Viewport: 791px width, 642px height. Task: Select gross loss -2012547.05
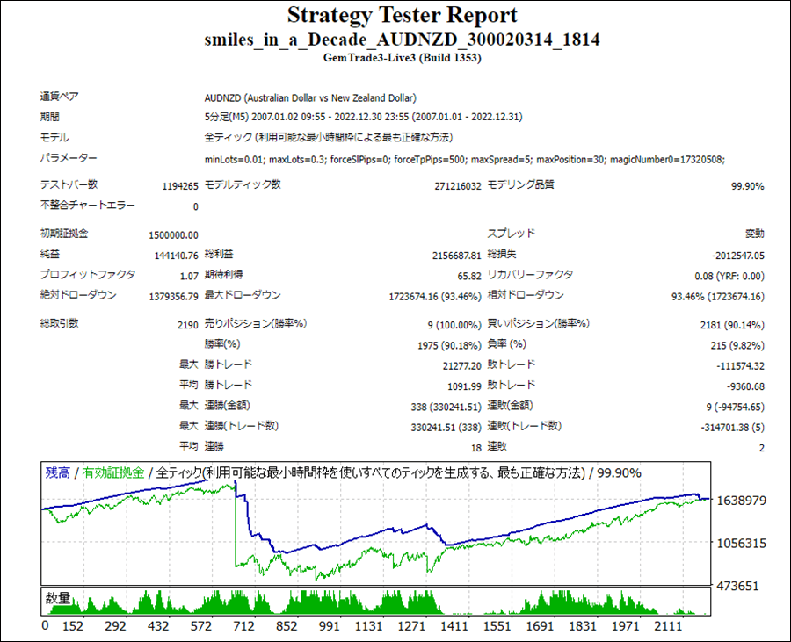click(738, 256)
